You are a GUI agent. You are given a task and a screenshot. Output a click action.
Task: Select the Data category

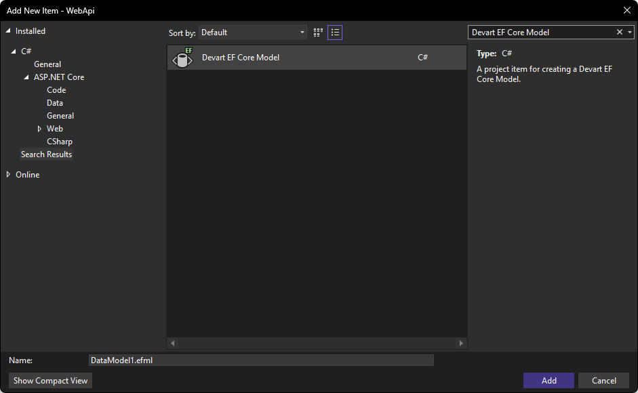56,102
